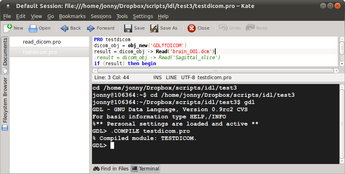345x174 pixels.
Task: Click editor vertical scroll down arrow
Action: pyautogui.click(x=342, y=64)
